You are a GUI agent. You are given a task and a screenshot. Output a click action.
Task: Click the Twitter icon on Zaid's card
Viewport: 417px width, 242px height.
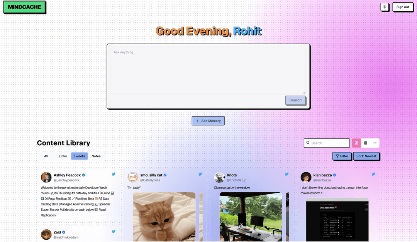[114, 231]
